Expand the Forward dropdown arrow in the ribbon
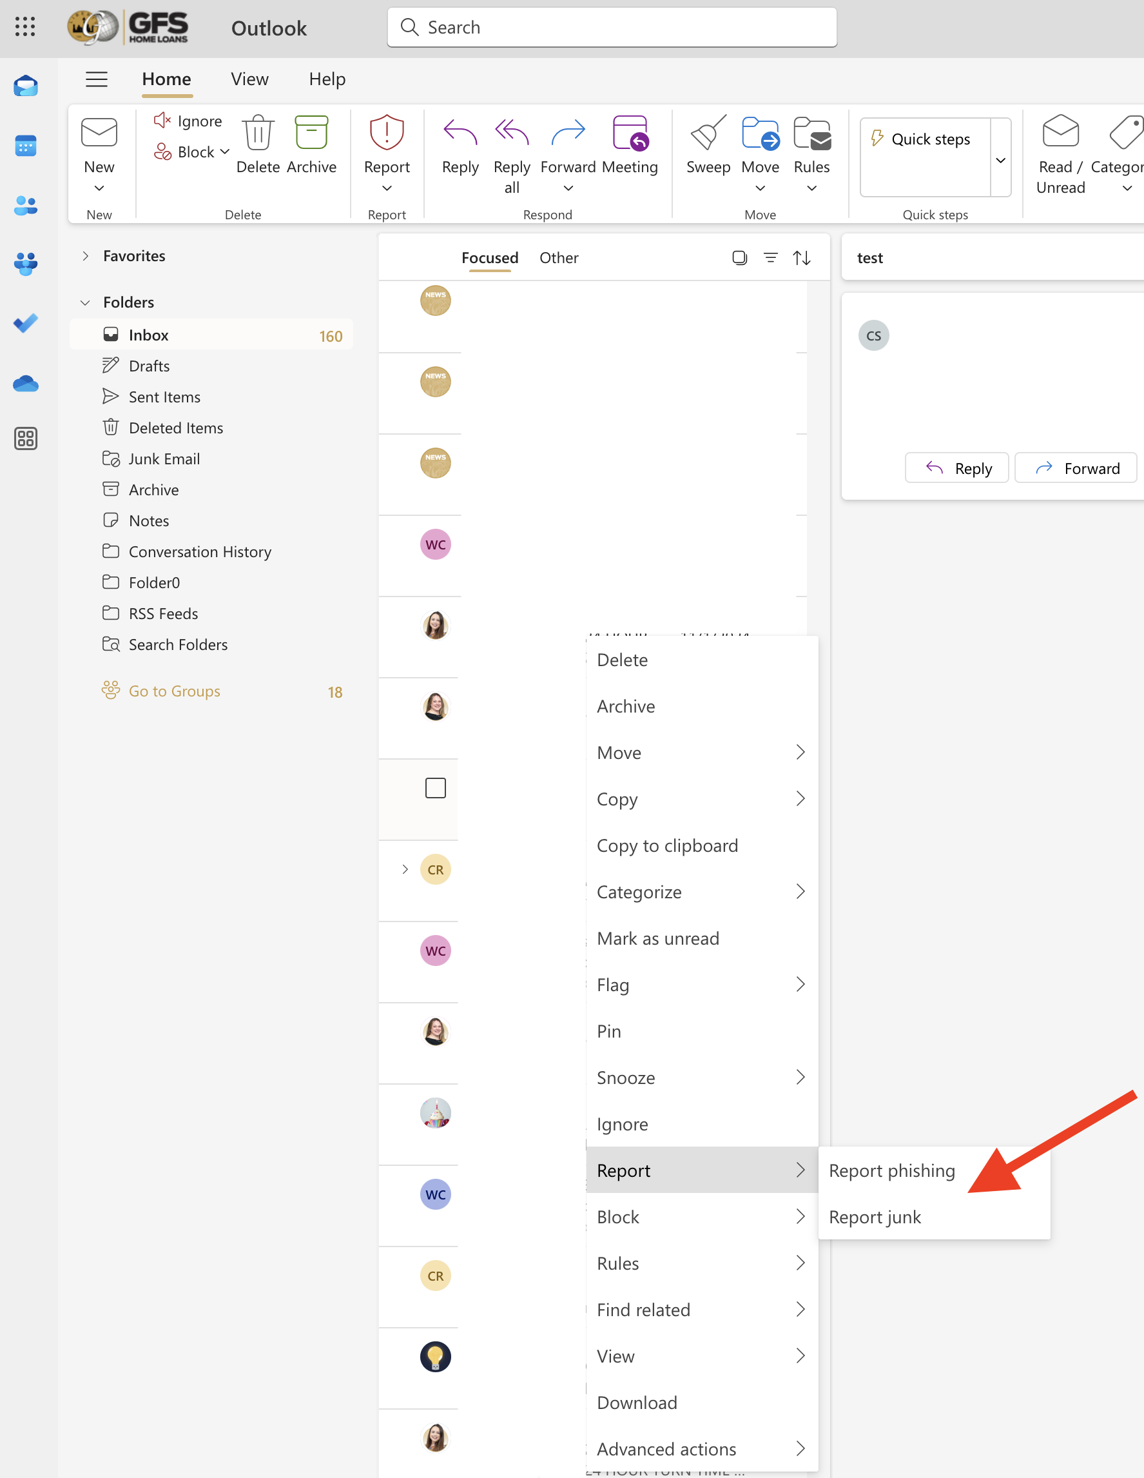This screenshot has height=1478, width=1144. tap(568, 189)
